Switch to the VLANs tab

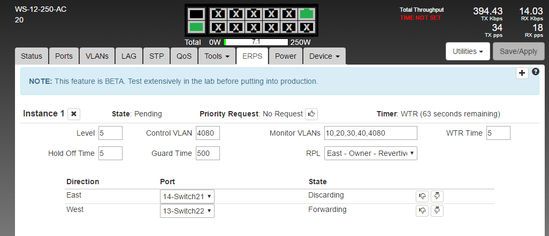[x=97, y=56]
